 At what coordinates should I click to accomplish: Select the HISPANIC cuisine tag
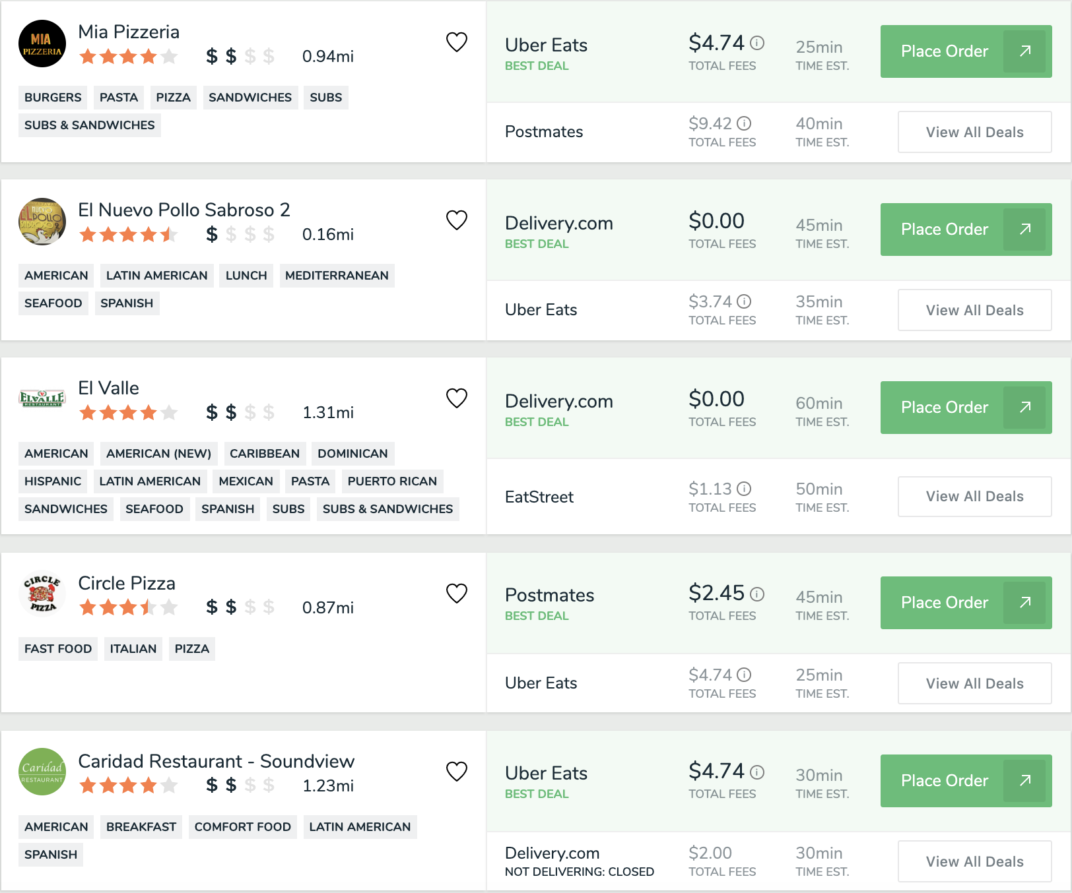point(53,481)
